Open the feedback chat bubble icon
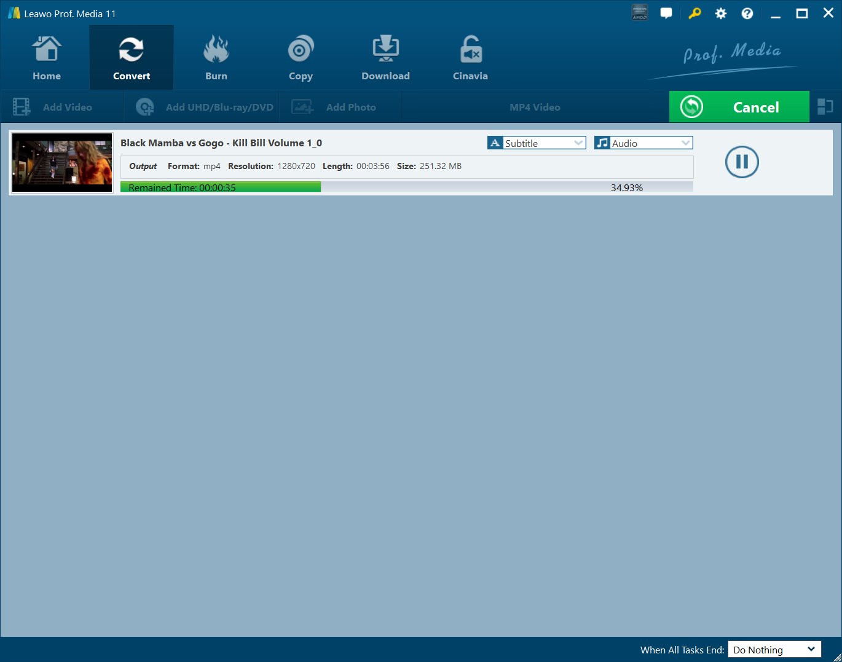Viewport: 842px width, 662px height. (666, 14)
